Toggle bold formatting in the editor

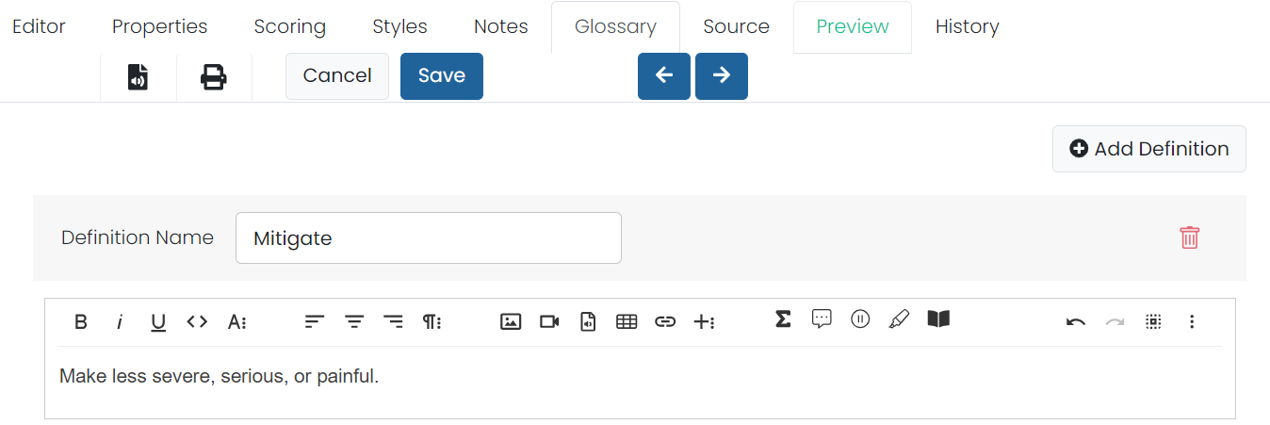click(x=81, y=322)
